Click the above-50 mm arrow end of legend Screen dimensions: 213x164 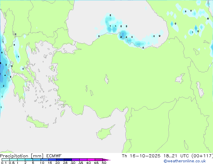click(x=106, y=160)
